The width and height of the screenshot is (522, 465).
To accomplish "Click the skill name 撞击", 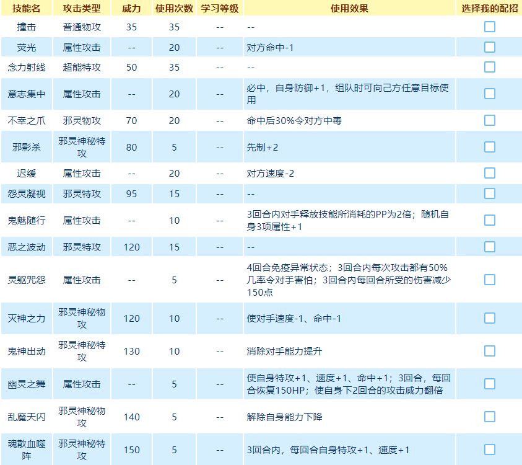I will 26,27.
